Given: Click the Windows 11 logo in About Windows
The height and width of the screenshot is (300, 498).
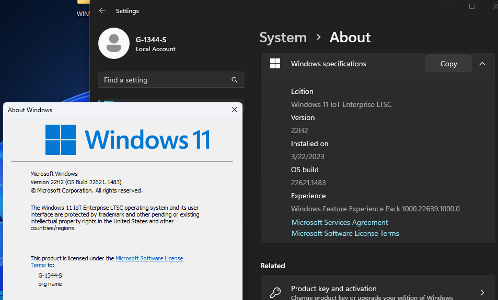Looking at the screenshot, I should click(x=128, y=139).
